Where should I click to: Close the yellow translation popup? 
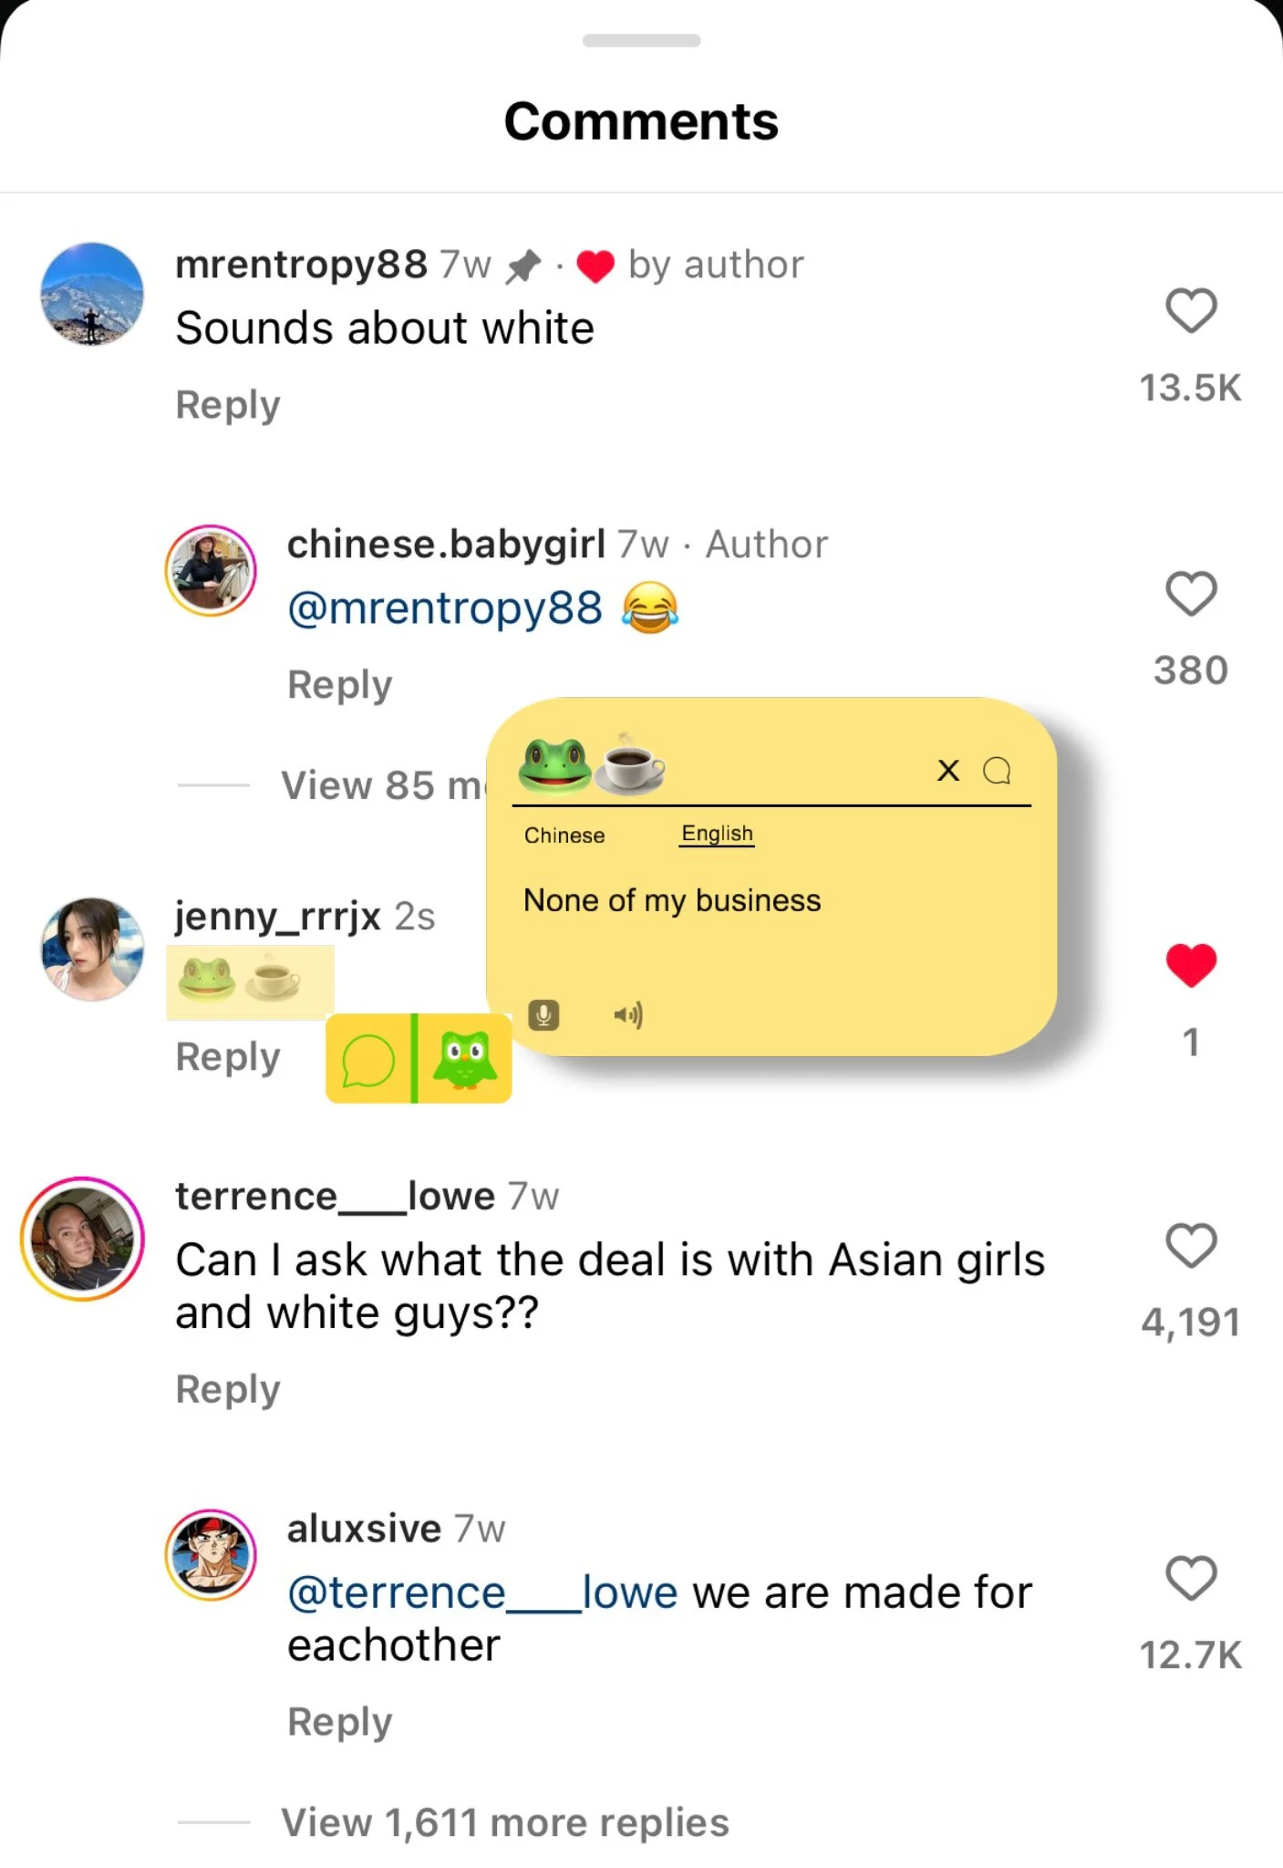click(x=948, y=771)
